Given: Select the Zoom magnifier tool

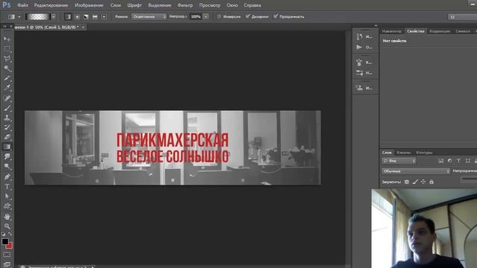Looking at the screenshot, I should click(7, 226).
